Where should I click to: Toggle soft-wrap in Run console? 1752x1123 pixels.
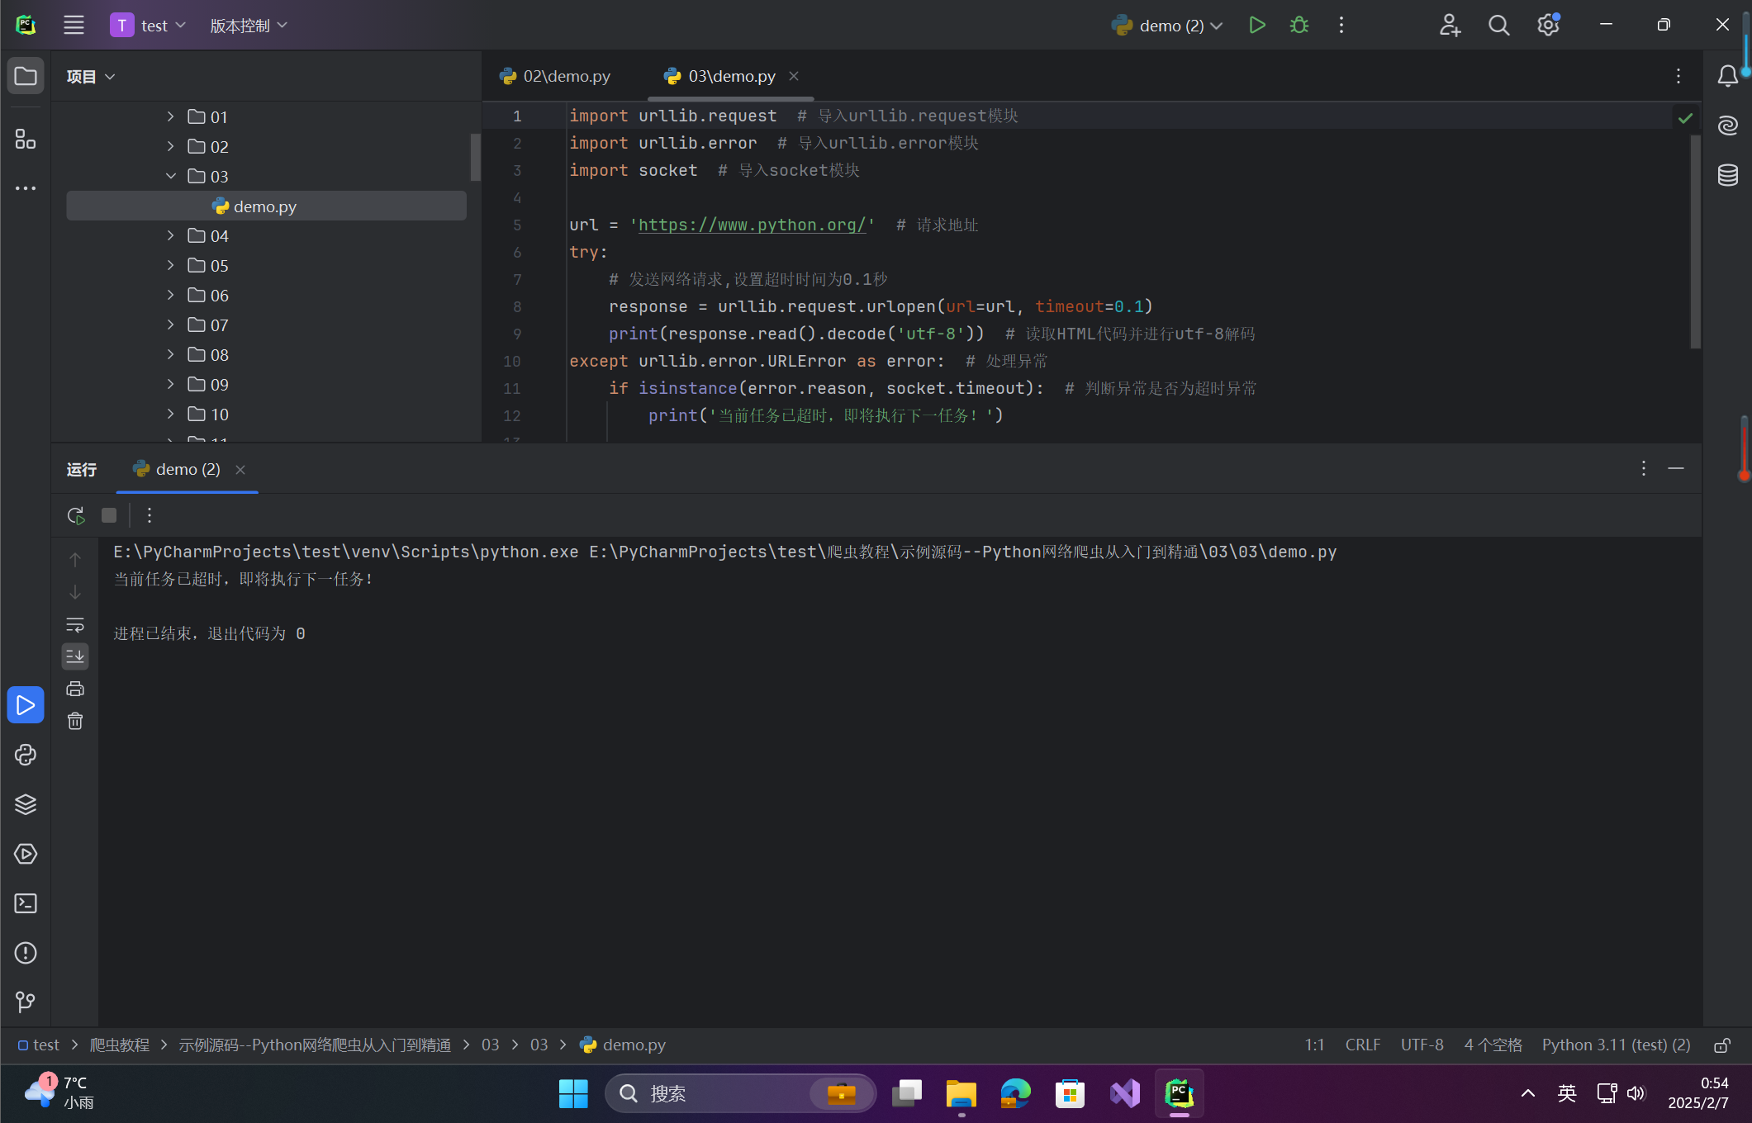pos(75,624)
